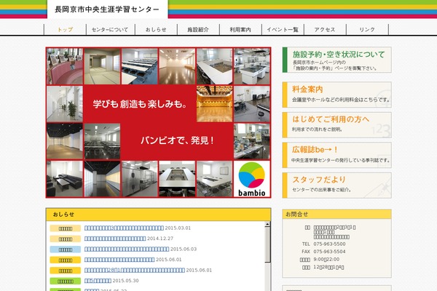Open the リンク navigation item
437x291 pixels.
coord(367,30)
